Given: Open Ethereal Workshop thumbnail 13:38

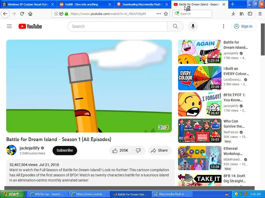Looking at the screenshot, I should point(200,158).
